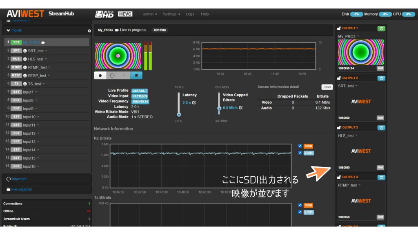Click the SRT protocol badge on input 2
Viewport: 418px width, 235px height.
click(16, 51)
